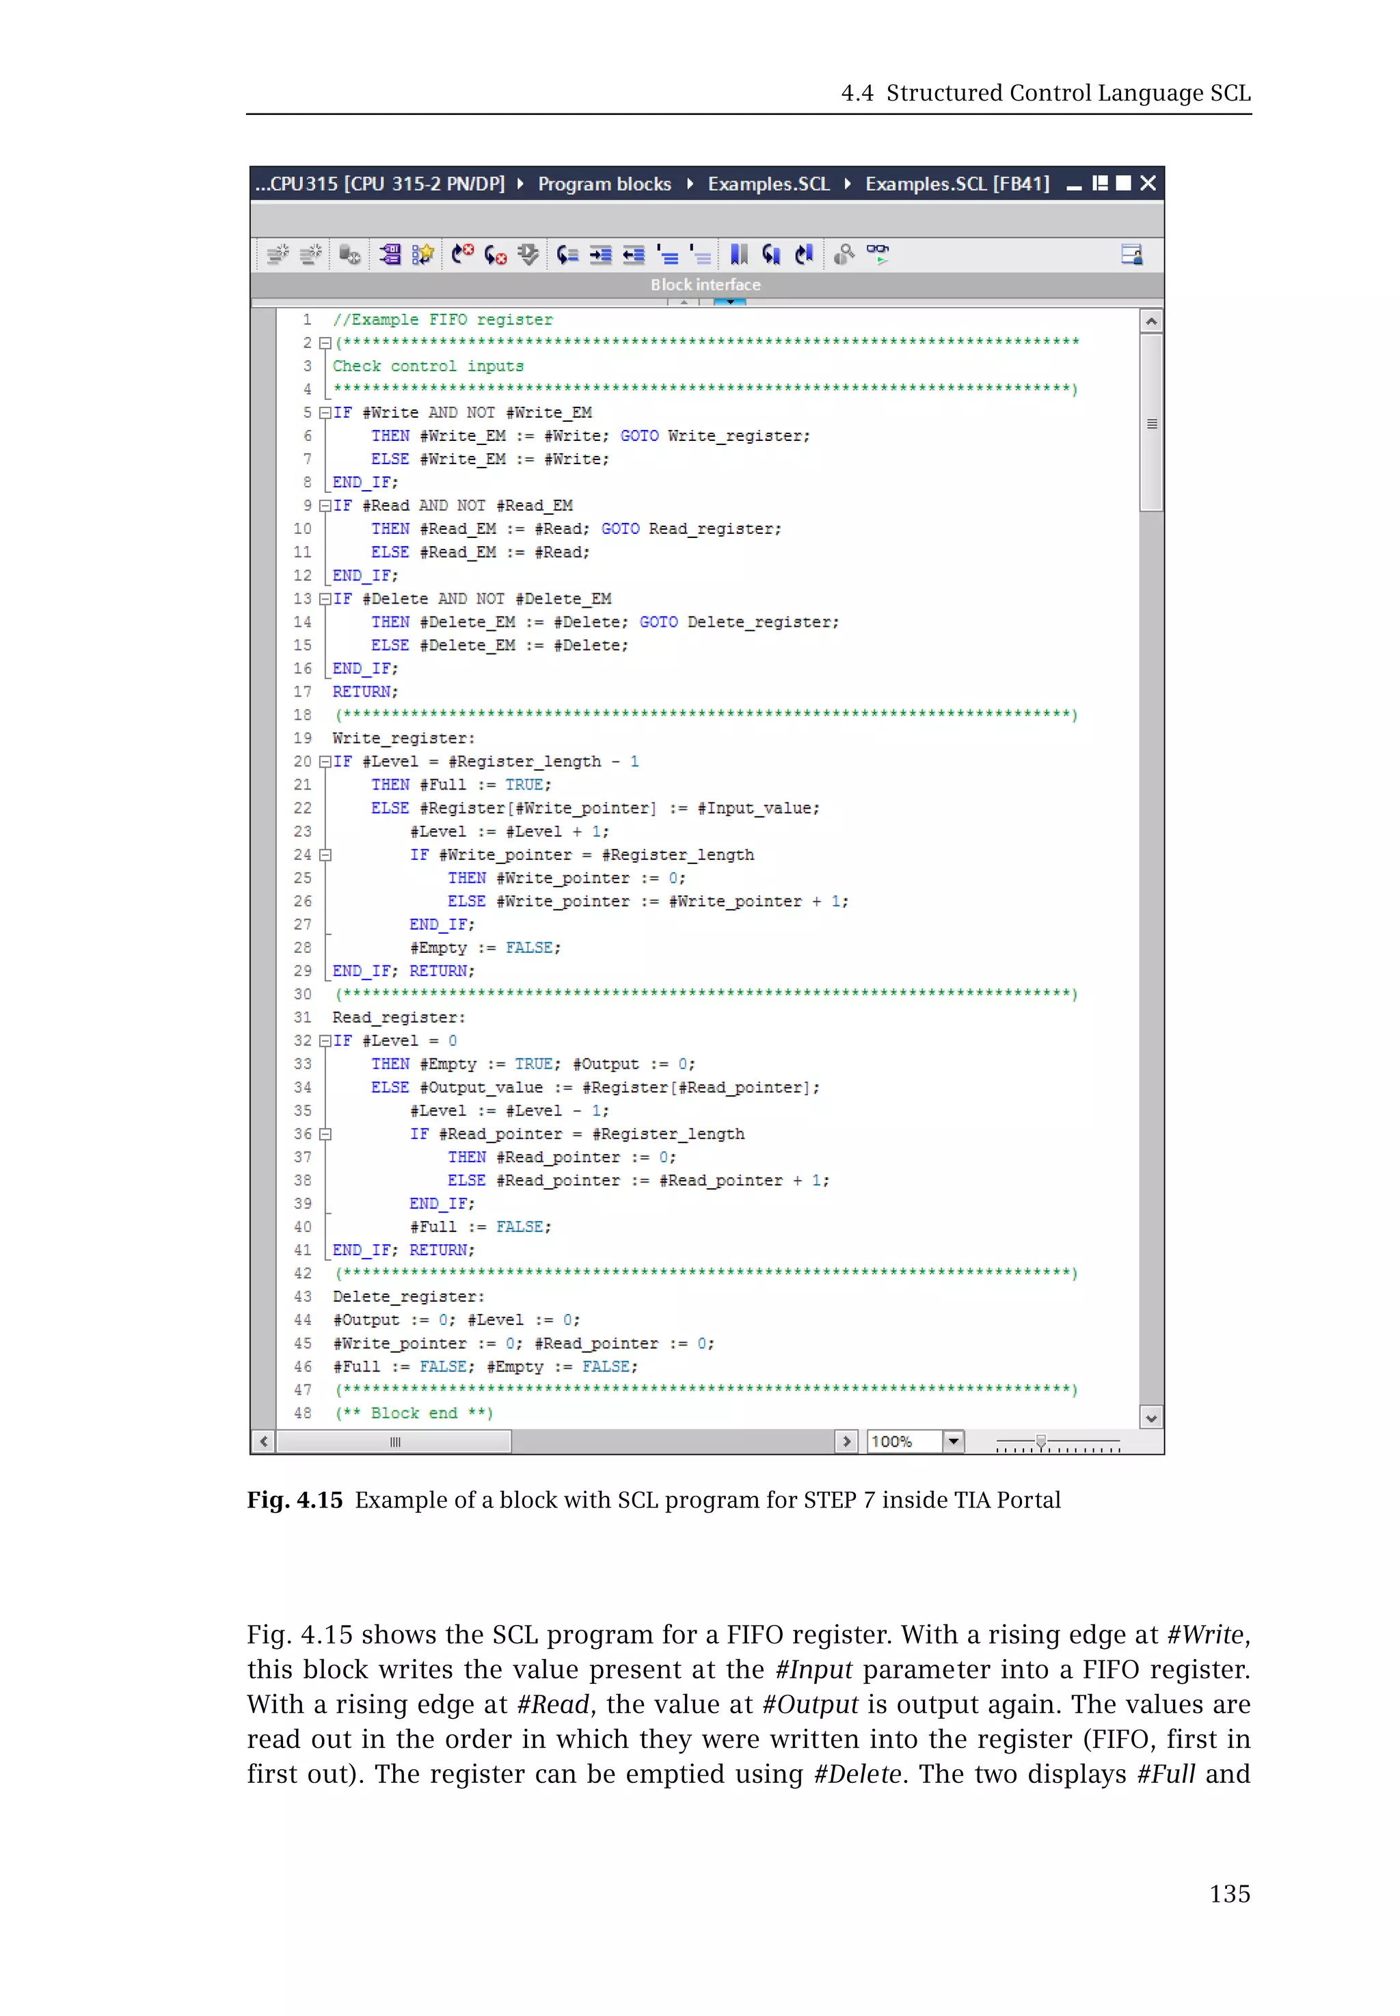Outdent the selected text with toolbar icon
Image resolution: width=1400 pixels, height=2016 pixels.
point(633,254)
